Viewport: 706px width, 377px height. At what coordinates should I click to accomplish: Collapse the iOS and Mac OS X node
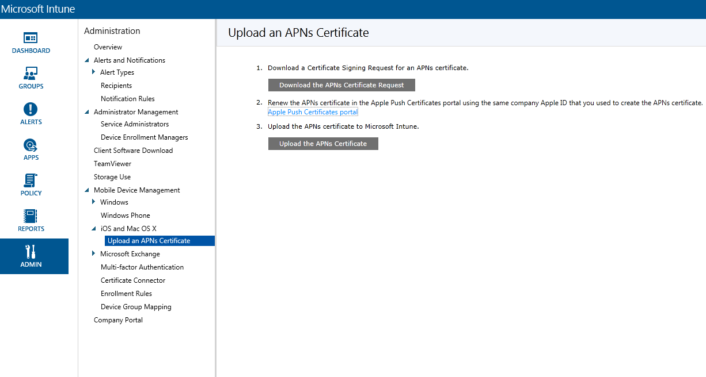click(94, 229)
